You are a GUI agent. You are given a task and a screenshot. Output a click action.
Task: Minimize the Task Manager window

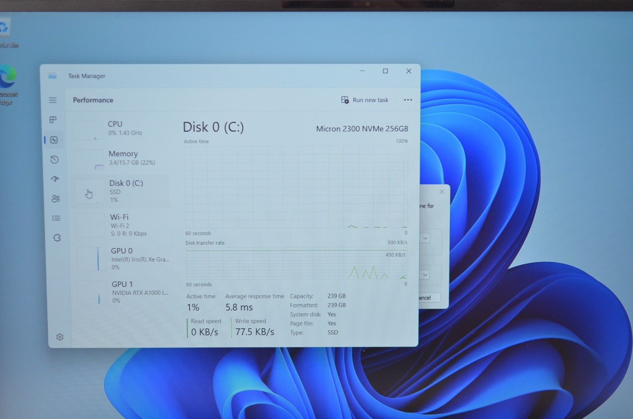pos(362,71)
